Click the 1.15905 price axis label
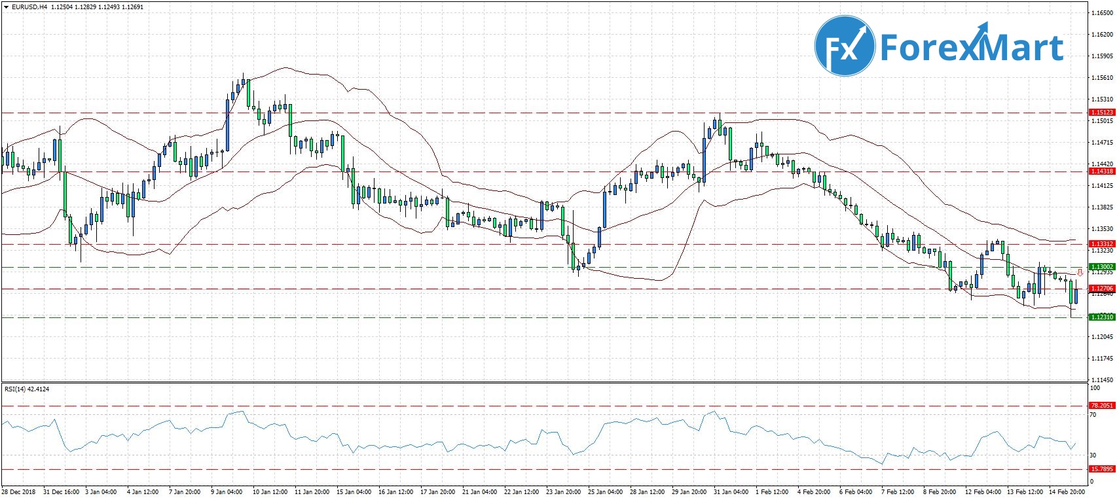 pos(1103,56)
